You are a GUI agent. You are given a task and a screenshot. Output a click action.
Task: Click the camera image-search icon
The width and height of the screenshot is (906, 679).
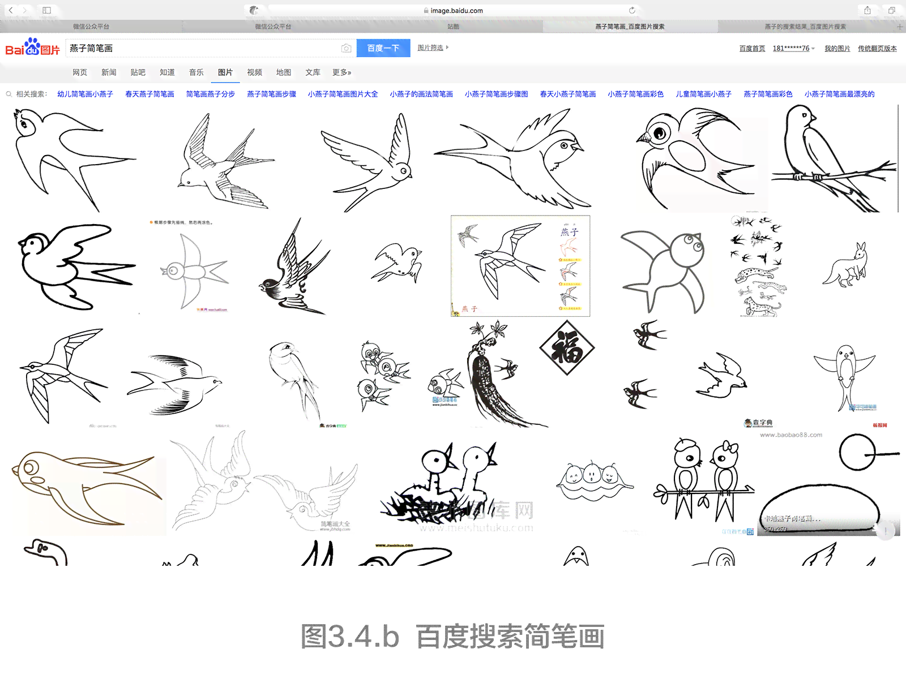346,48
